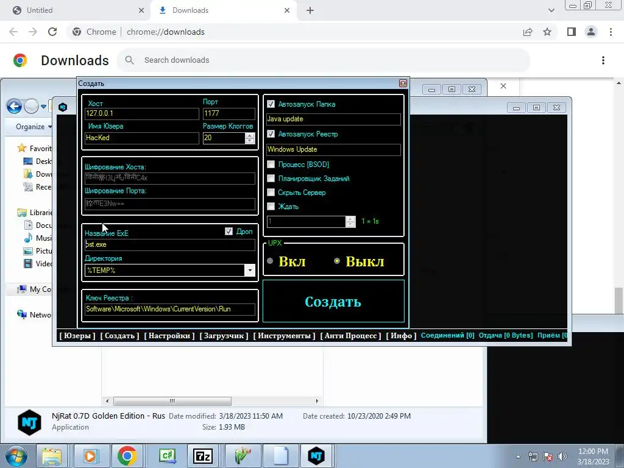
Task: Enable the Ждать checkbox
Action: click(x=271, y=206)
